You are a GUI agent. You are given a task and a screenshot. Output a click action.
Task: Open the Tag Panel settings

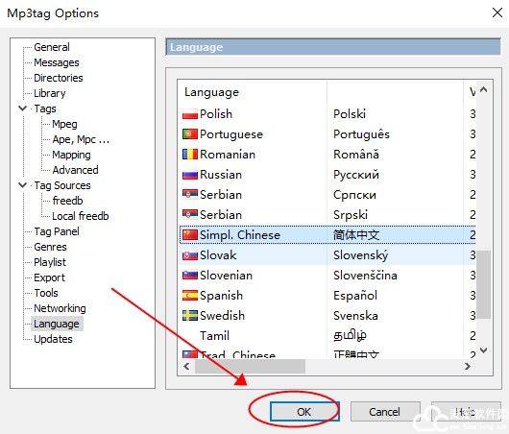pos(57,231)
